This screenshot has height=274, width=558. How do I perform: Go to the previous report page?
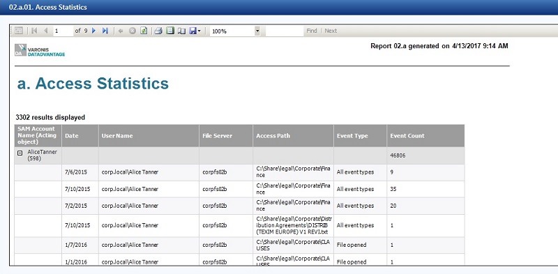pyautogui.click(x=45, y=31)
